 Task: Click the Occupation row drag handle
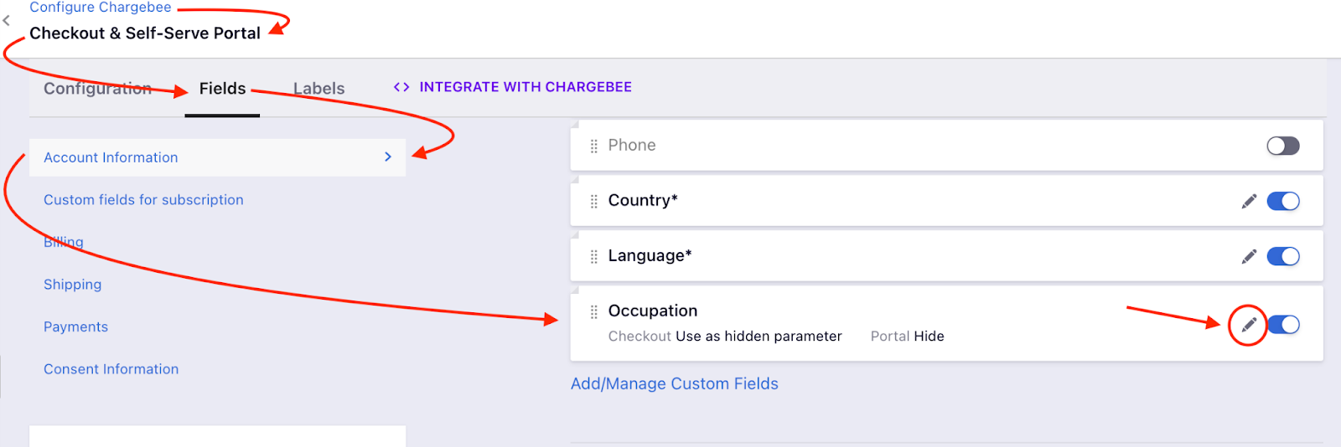593,311
